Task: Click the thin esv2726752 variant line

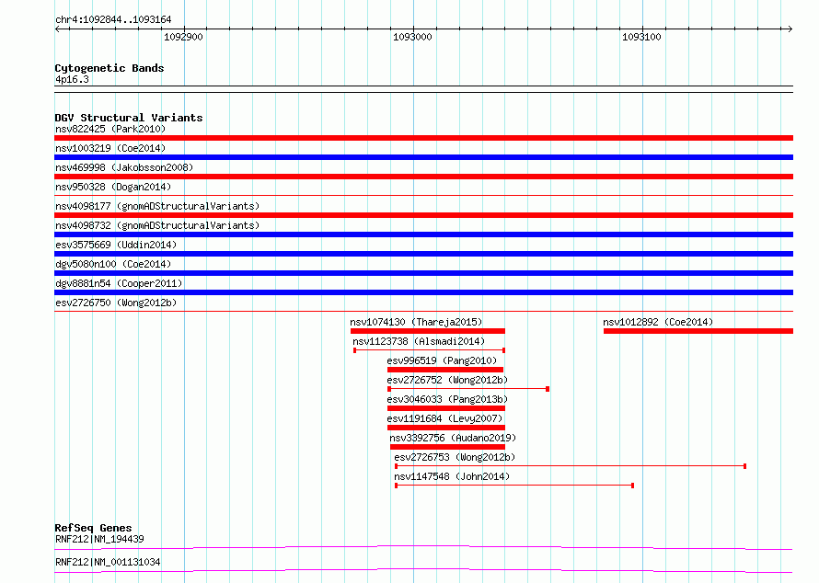Action: coord(468,389)
